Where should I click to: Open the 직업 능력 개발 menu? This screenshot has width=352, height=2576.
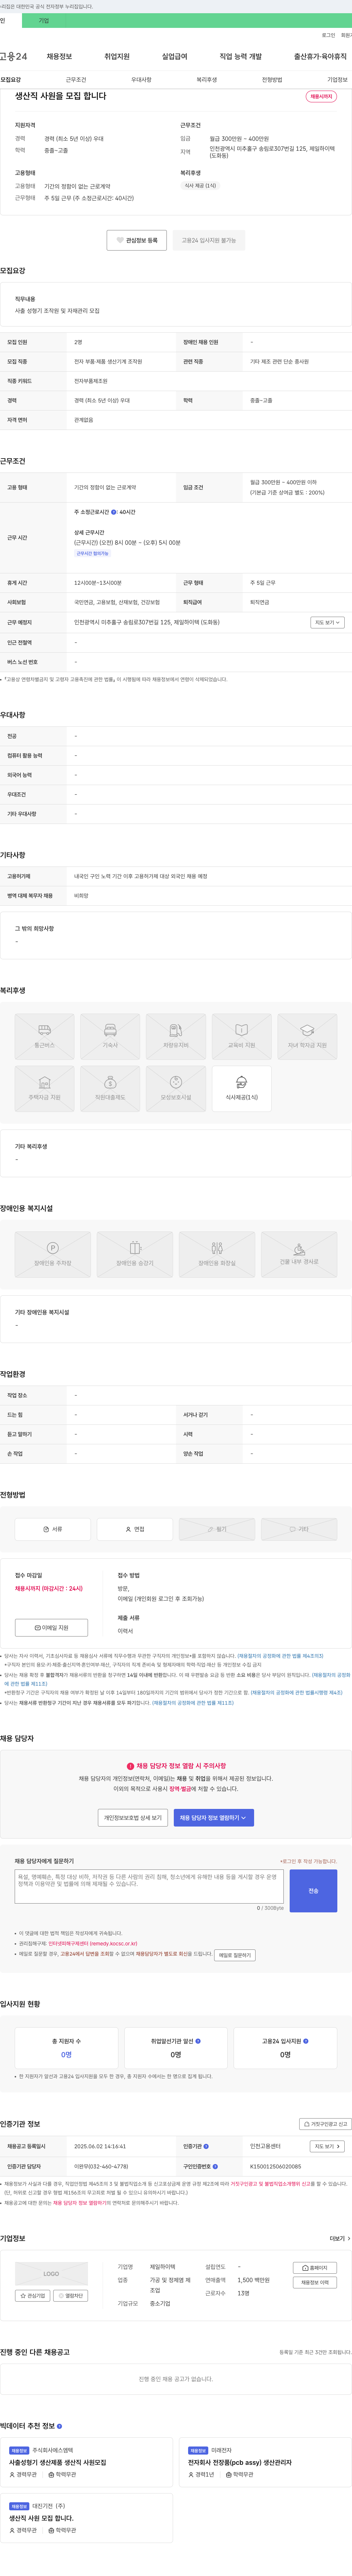click(x=241, y=57)
